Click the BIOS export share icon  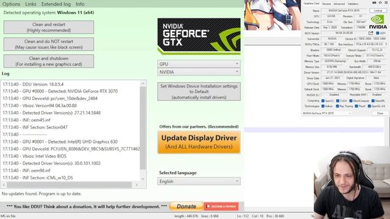pos(371,33)
